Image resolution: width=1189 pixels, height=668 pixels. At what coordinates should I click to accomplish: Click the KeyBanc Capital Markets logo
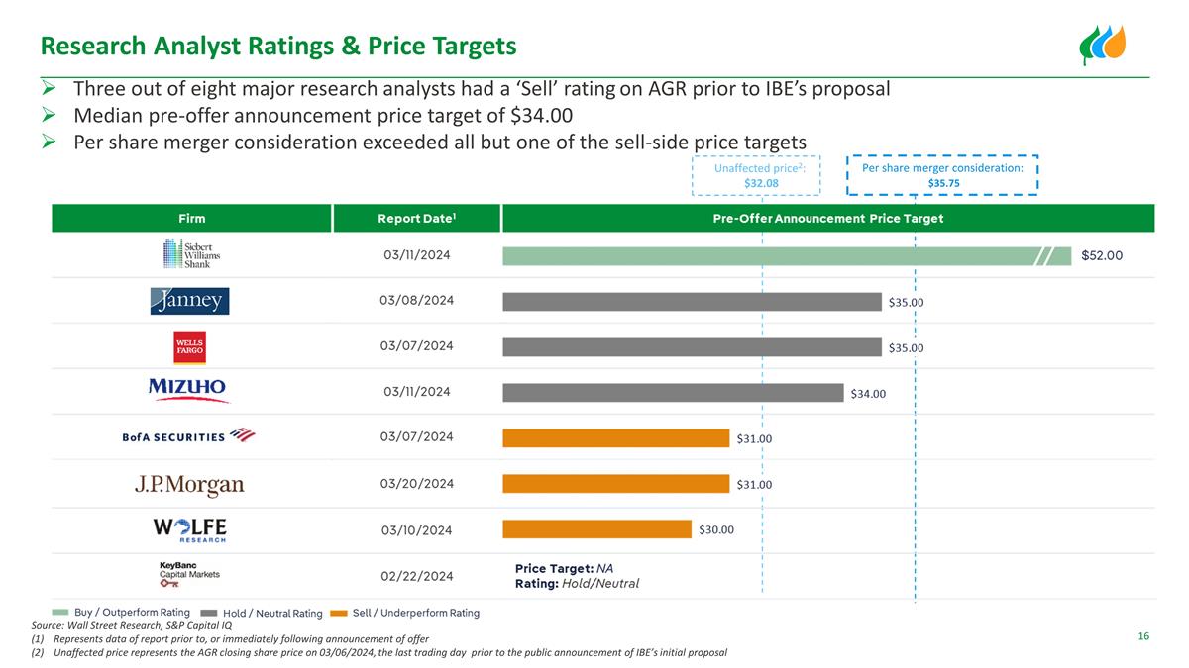point(189,576)
